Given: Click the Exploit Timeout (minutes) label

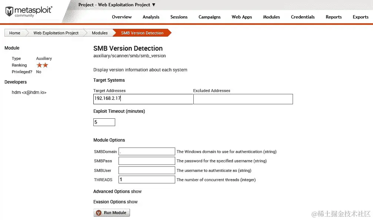Looking at the screenshot, I should point(119,111).
